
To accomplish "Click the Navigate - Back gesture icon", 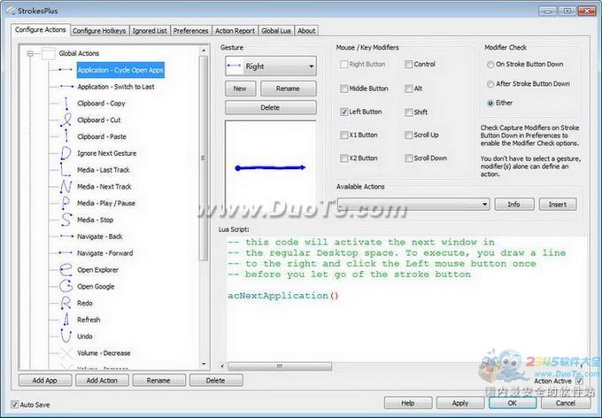I will [x=66, y=236].
